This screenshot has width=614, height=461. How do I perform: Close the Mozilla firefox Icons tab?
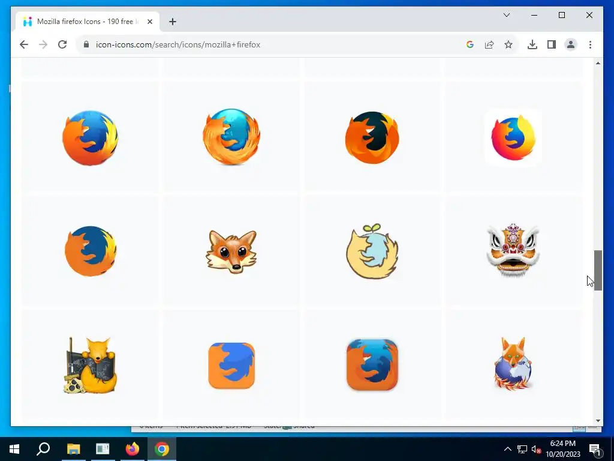pyautogui.click(x=149, y=22)
